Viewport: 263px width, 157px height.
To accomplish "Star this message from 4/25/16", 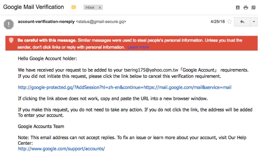I will point(229,21).
